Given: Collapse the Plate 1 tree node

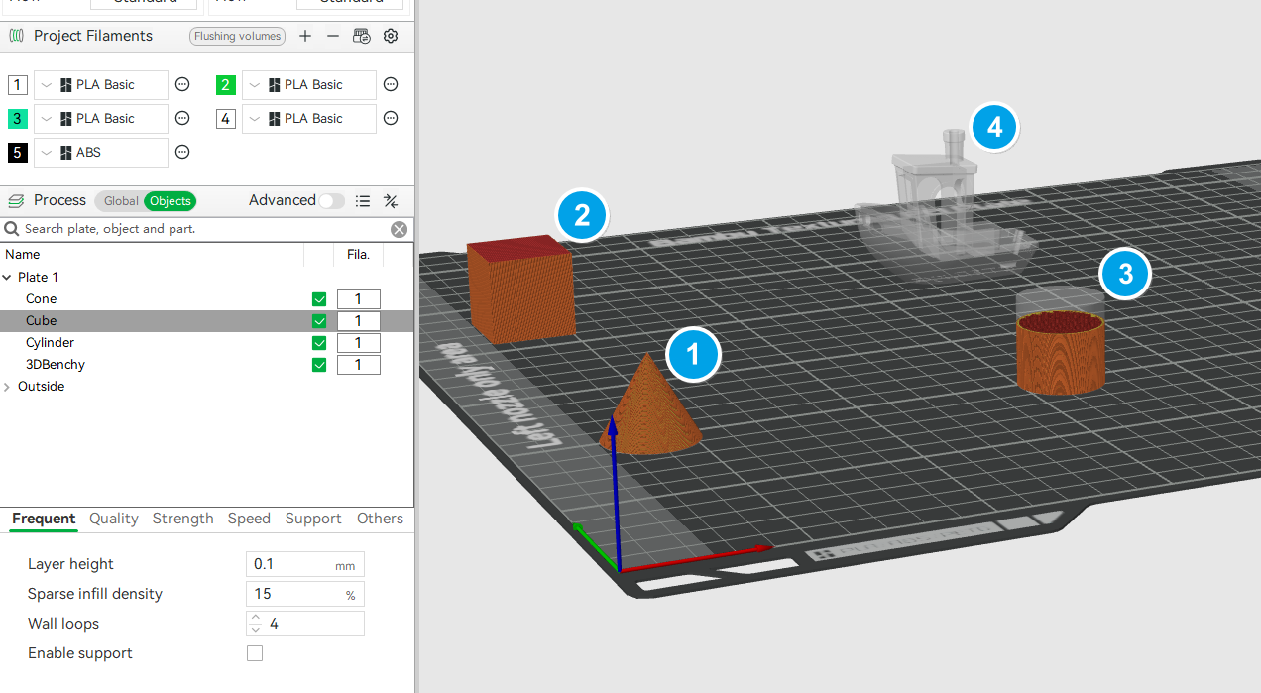Looking at the screenshot, I should click(8, 278).
